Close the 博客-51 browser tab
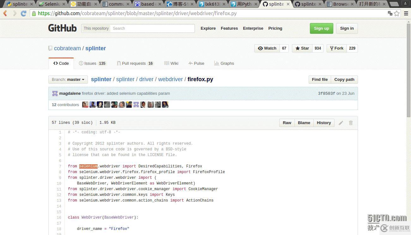This screenshot has width=411, height=235. click(192, 4)
